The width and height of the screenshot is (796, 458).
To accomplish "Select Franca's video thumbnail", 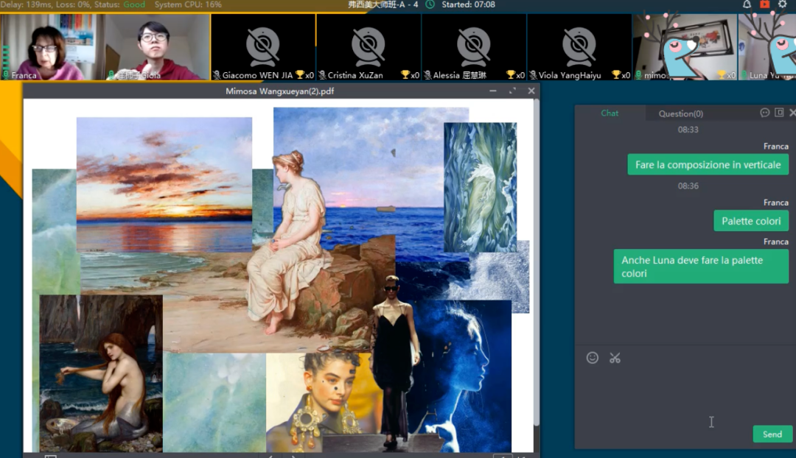I will (53, 47).
